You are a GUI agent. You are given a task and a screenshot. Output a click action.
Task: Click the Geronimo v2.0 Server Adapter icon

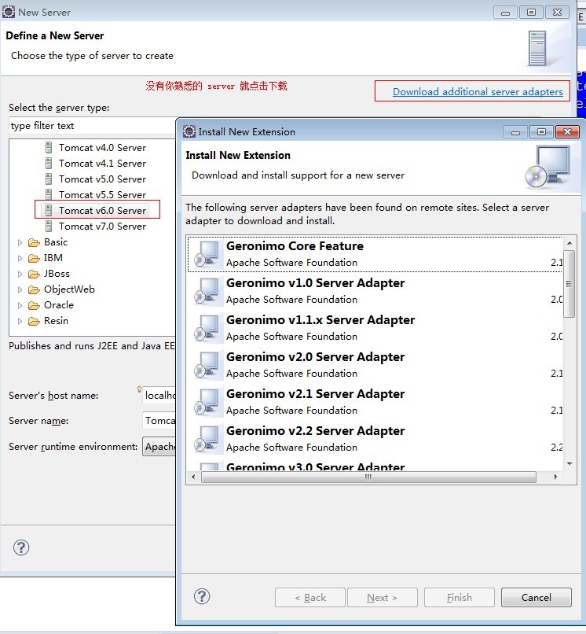pyautogui.click(x=208, y=365)
